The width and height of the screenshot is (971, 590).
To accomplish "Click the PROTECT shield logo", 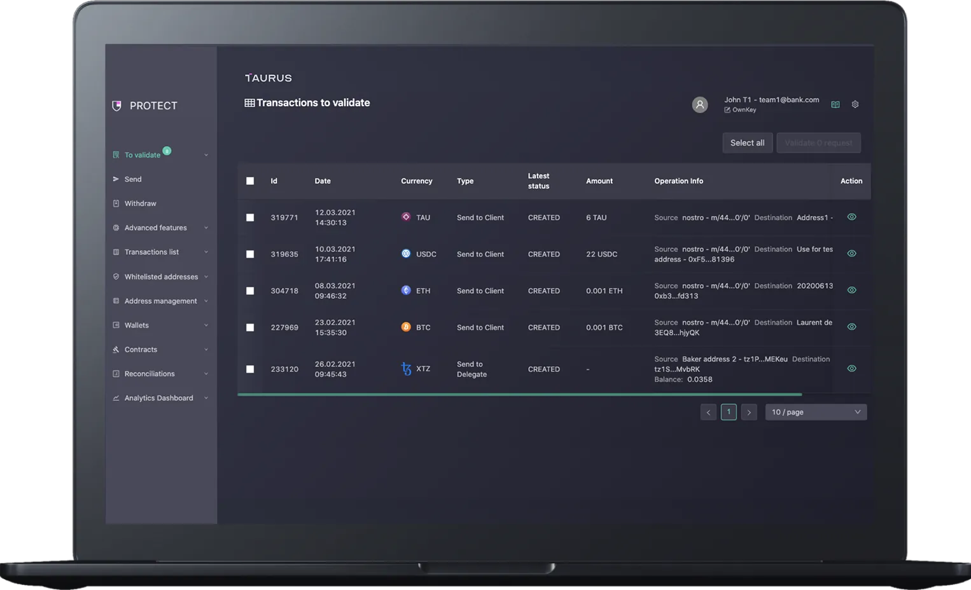I will click(x=116, y=106).
